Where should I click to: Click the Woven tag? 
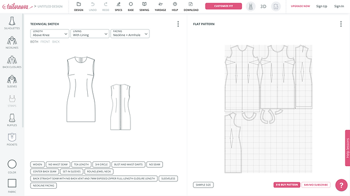(37, 165)
